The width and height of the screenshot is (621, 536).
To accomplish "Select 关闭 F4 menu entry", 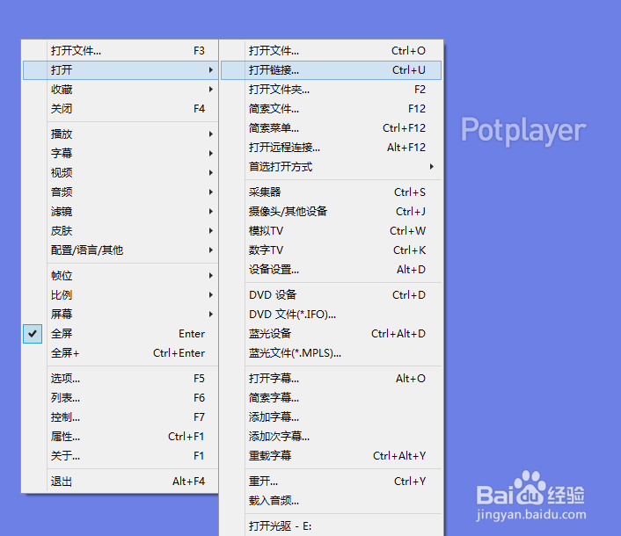I will tap(121, 109).
